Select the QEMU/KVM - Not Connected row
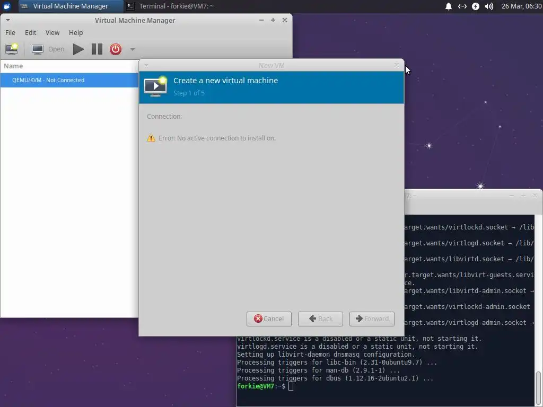This screenshot has height=407, width=543. [69, 80]
